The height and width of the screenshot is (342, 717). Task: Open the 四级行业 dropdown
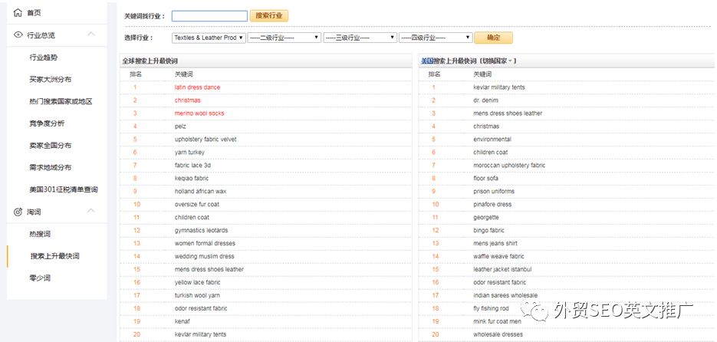coord(436,38)
